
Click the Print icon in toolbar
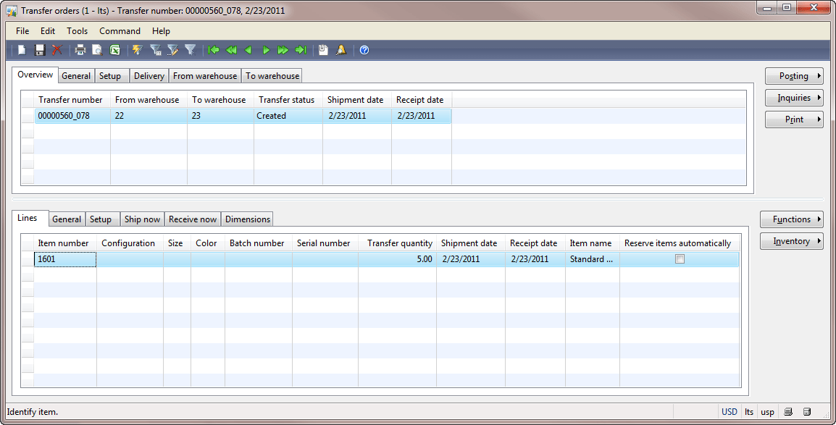click(80, 50)
